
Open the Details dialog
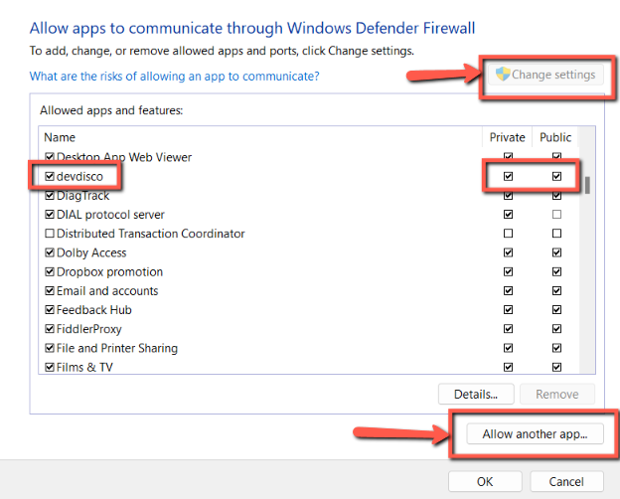(x=476, y=394)
